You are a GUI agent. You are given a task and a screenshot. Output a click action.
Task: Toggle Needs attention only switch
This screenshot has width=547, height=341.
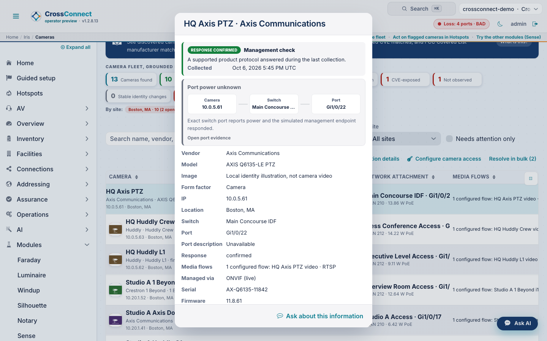(x=449, y=139)
